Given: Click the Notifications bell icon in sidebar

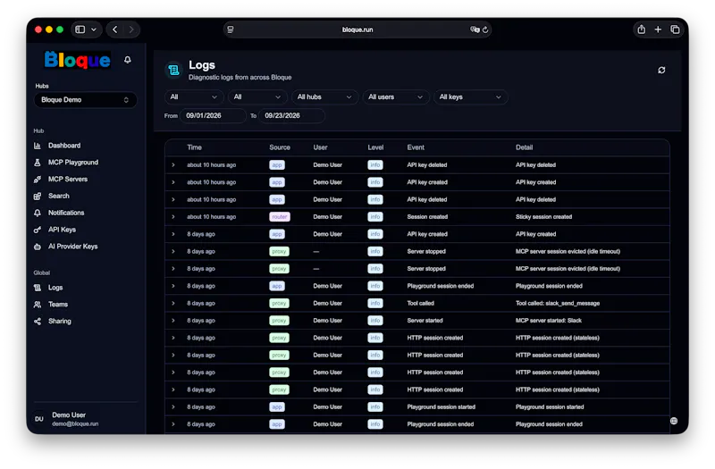Looking at the screenshot, I should [38, 213].
